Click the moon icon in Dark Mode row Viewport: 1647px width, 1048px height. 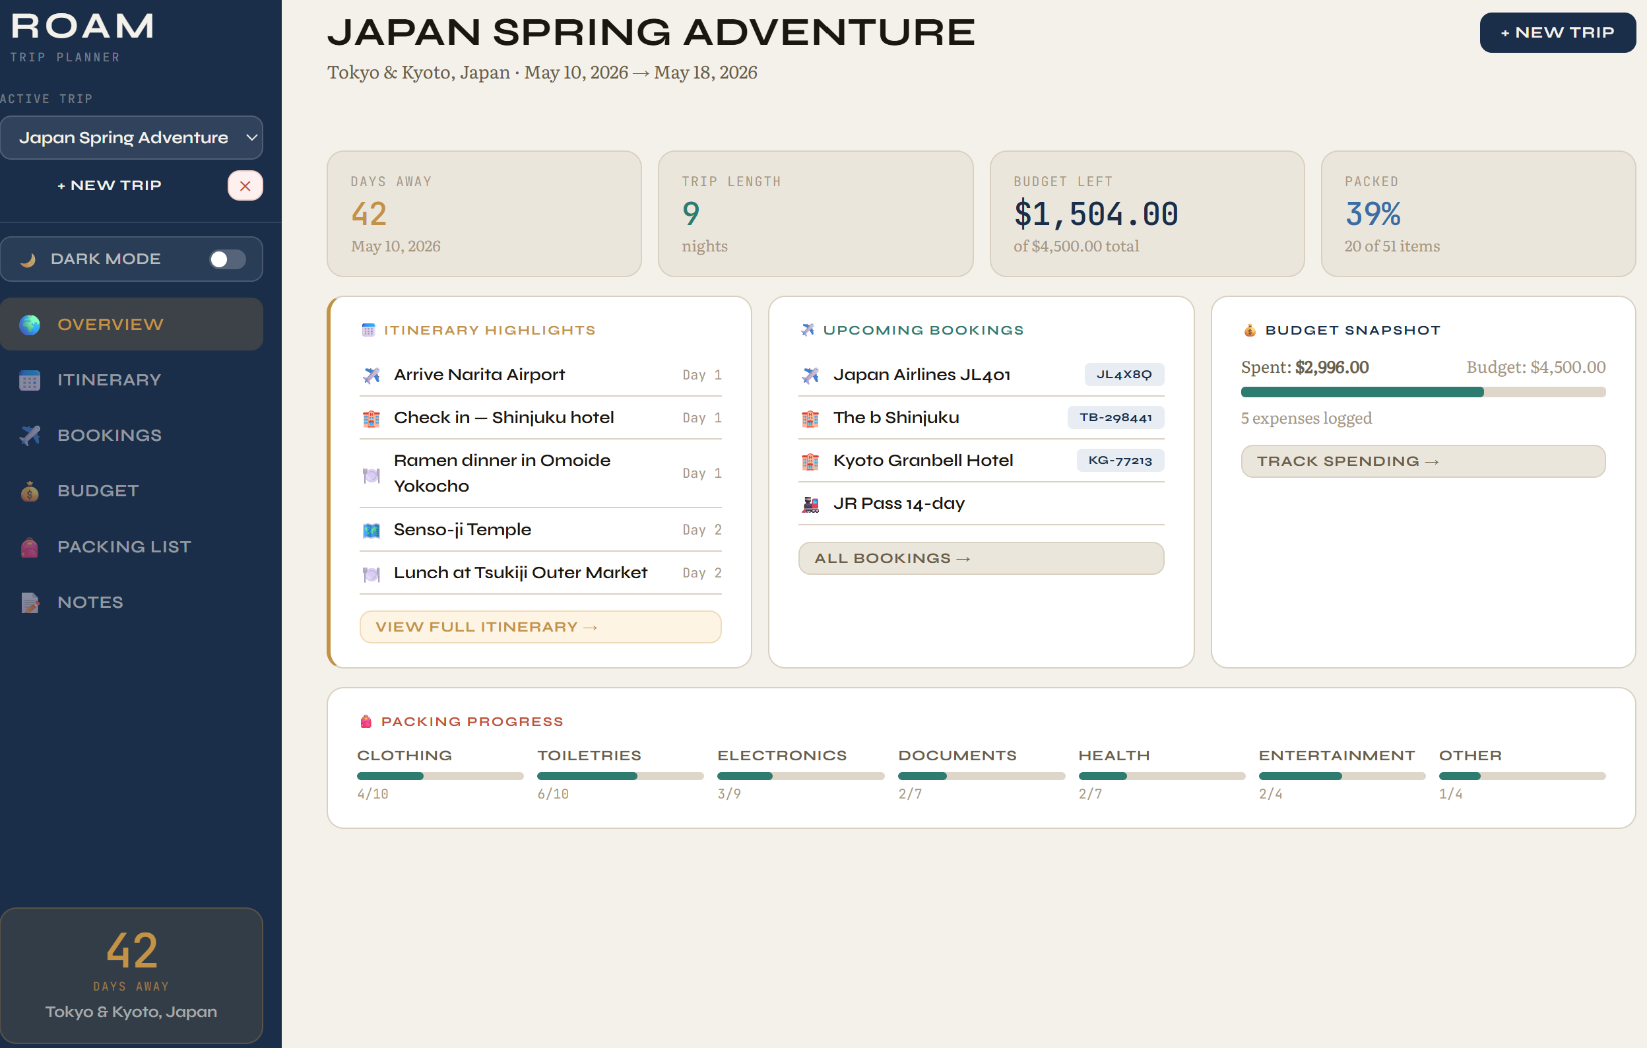click(28, 259)
